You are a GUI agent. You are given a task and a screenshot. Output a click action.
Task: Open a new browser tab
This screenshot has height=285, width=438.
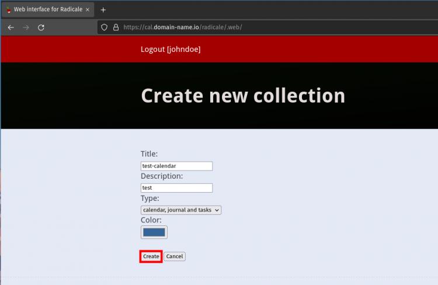[x=103, y=10]
